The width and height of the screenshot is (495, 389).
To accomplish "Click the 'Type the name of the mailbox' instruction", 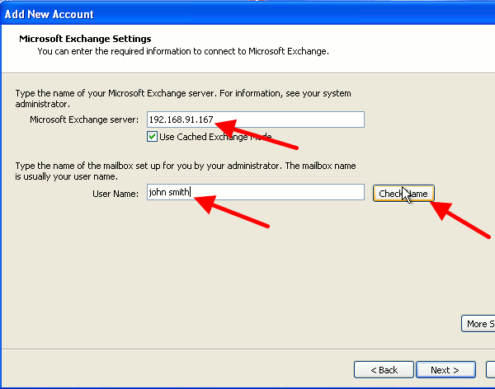I will (186, 171).
